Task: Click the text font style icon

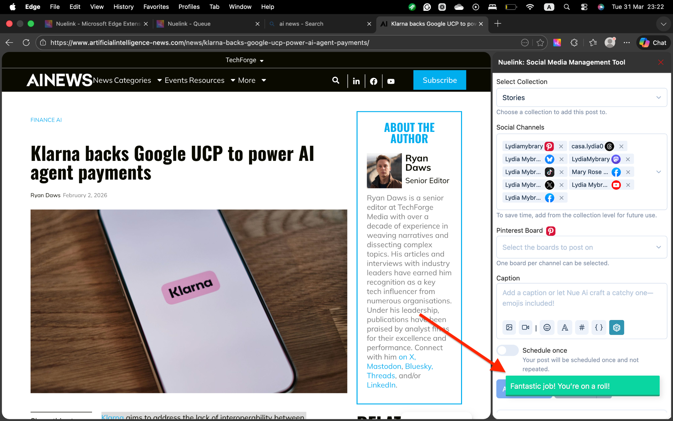Action: pyautogui.click(x=565, y=327)
